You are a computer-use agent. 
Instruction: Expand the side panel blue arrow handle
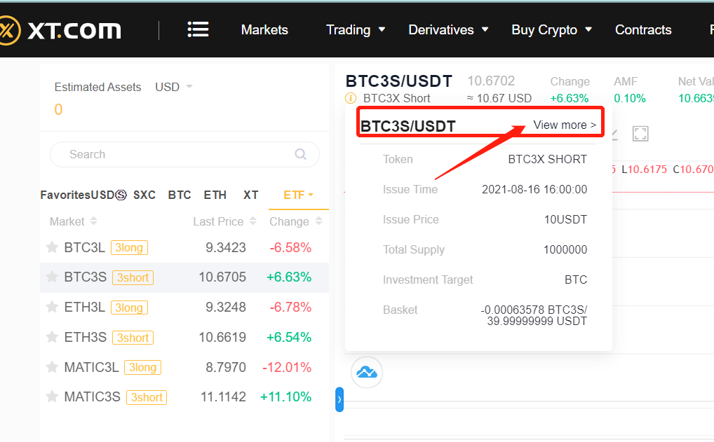(339, 399)
